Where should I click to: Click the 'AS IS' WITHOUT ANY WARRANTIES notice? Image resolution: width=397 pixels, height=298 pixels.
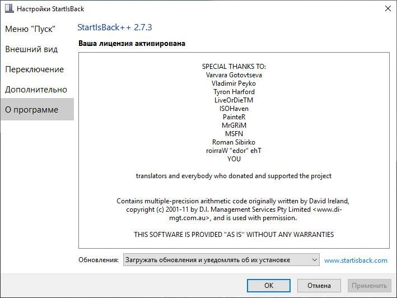coord(234,235)
